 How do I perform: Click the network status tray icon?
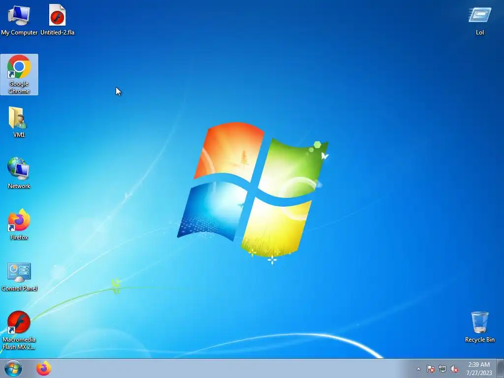tap(442, 369)
